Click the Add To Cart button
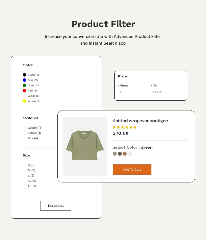Screen dimensions: 206x240 pos(132,170)
